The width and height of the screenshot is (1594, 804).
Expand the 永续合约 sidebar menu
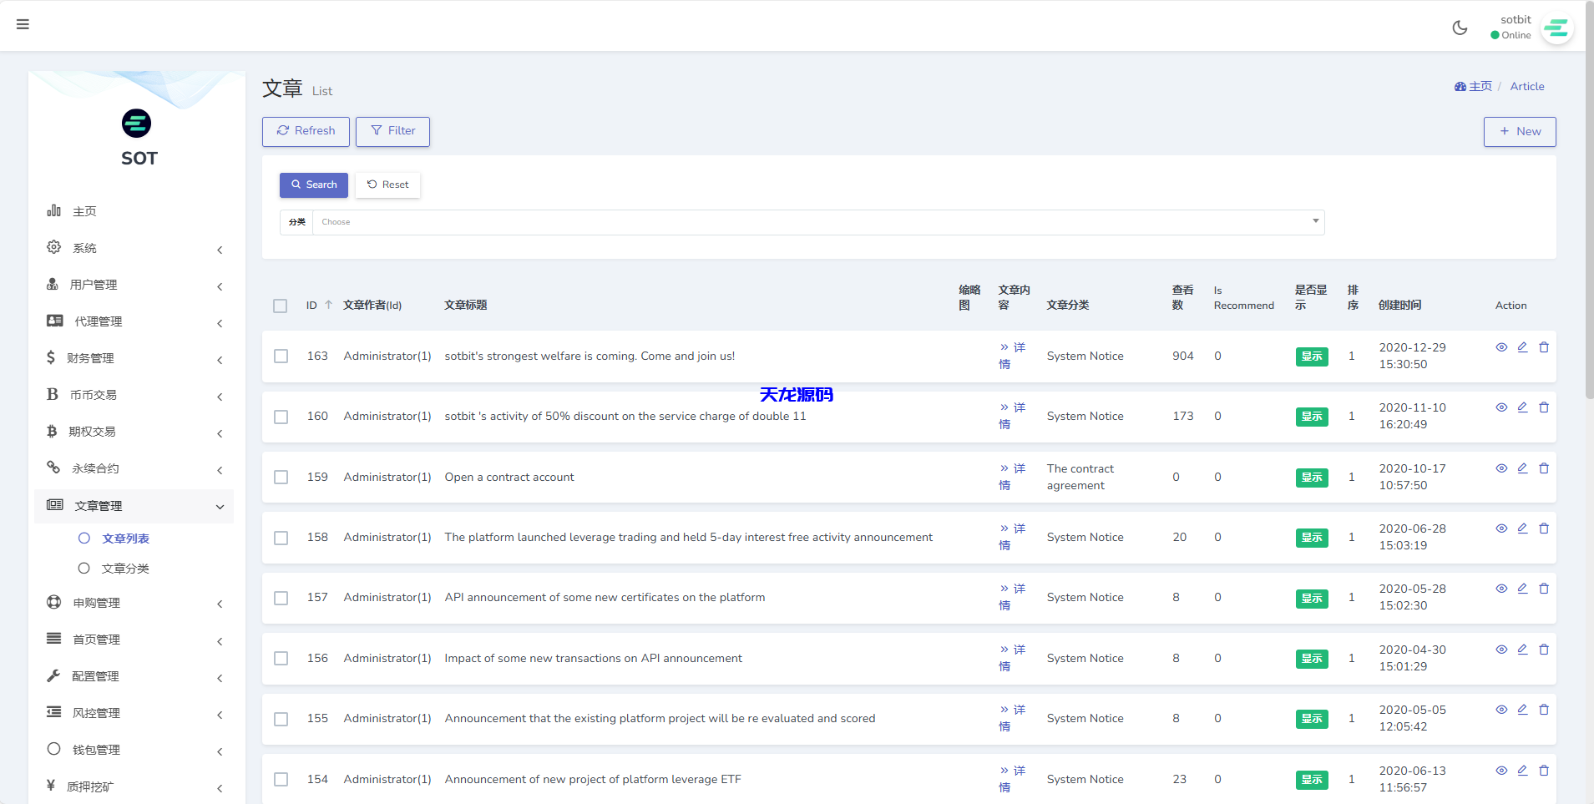coord(134,468)
